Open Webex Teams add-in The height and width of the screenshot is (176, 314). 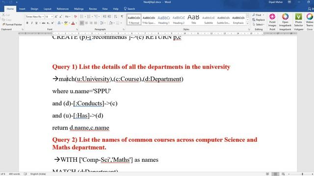pyautogui.click(x=310, y=20)
